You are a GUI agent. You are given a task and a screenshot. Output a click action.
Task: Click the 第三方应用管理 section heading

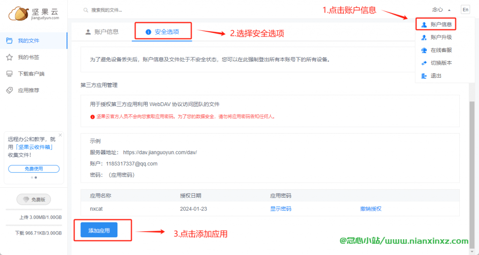tap(99, 85)
